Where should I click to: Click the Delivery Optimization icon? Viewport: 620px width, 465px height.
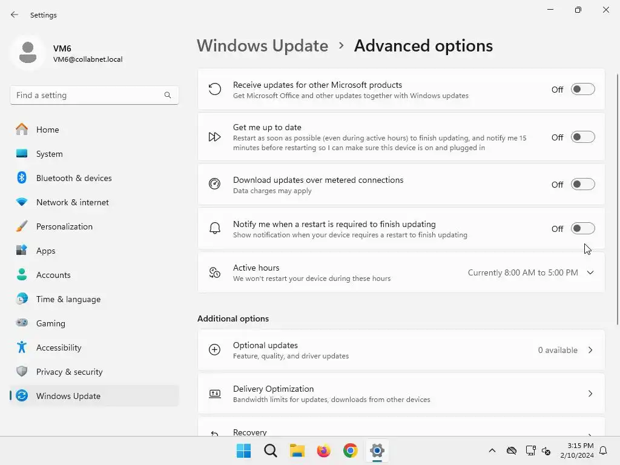[x=215, y=394]
